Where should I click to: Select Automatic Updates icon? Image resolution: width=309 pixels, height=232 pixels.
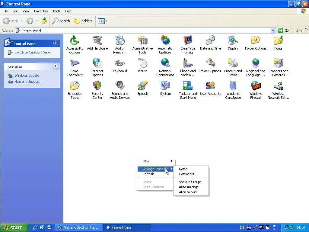click(x=165, y=40)
